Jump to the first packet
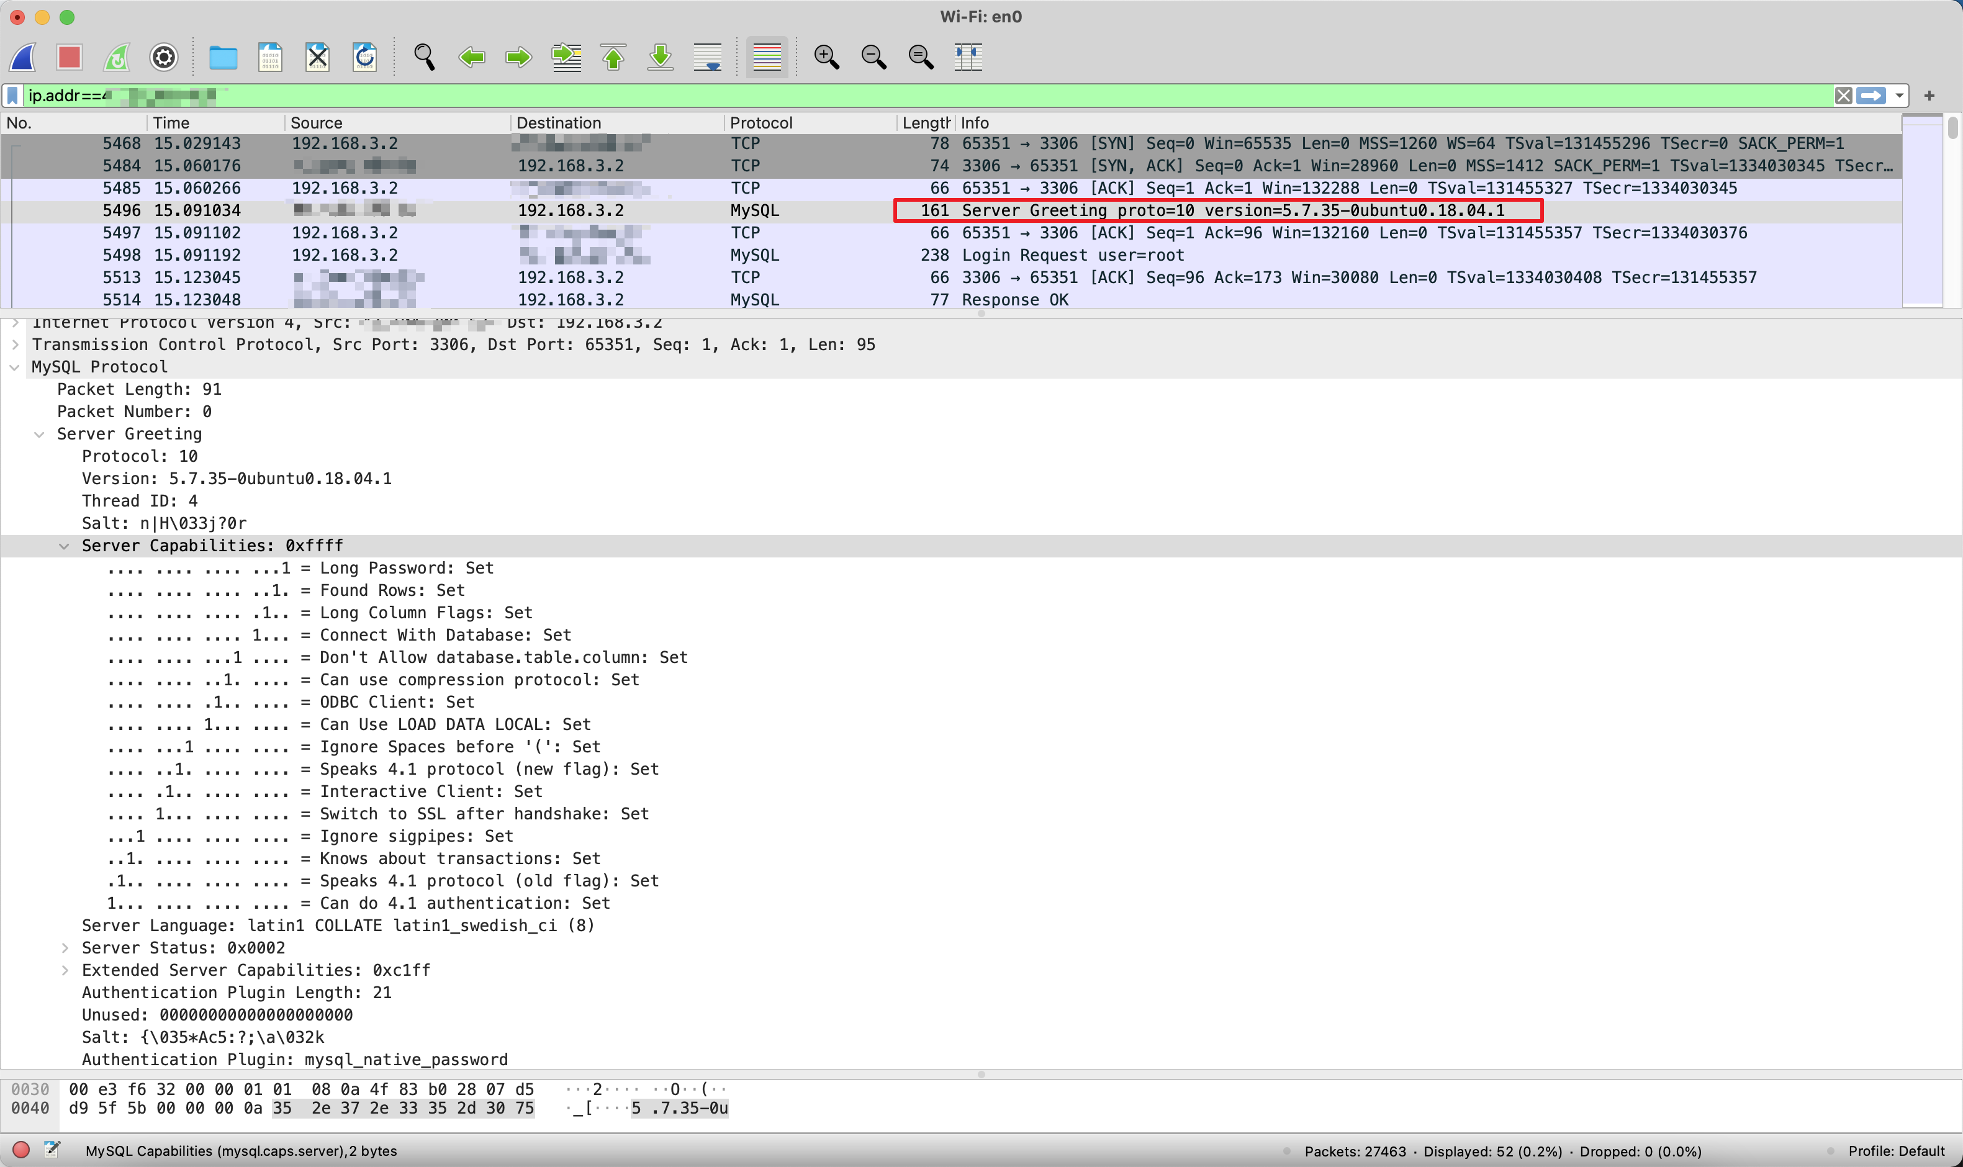This screenshot has height=1167, width=1963. click(x=613, y=56)
